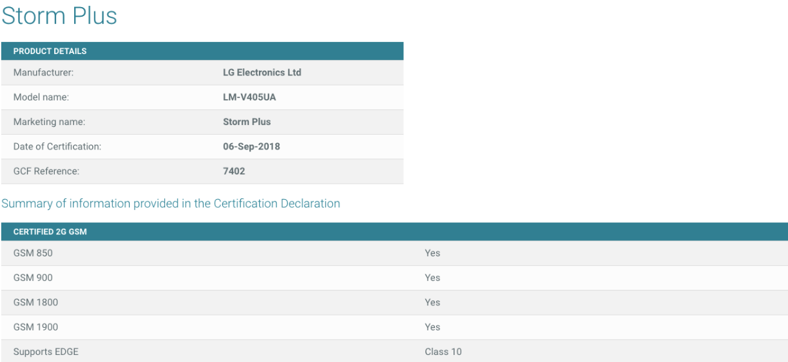
Task: Click the Manufacturer label
Action: point(43,73)
